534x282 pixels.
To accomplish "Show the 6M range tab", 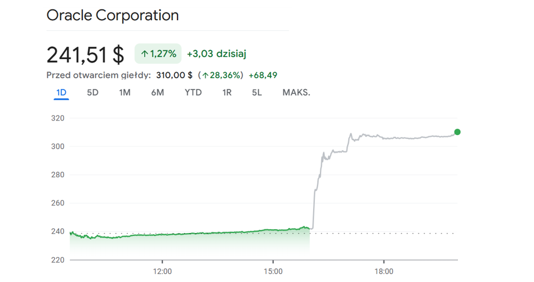I will click(x=157, y=92).
